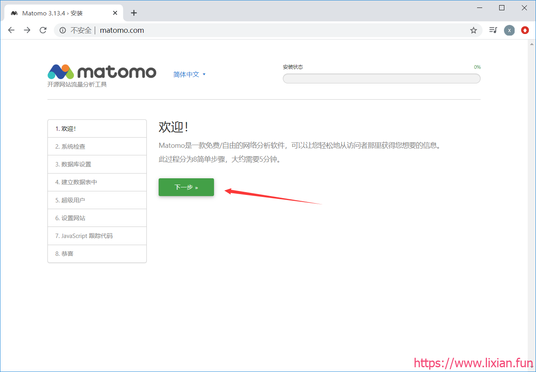Click the red update arrow icon
This screenshot has width=536, height=372.
[x=525, y=30]
